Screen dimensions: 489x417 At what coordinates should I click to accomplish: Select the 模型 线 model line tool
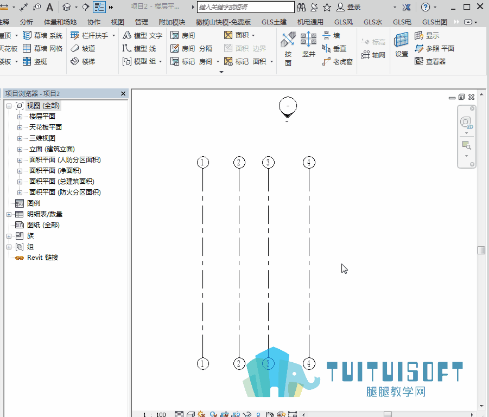139,48
